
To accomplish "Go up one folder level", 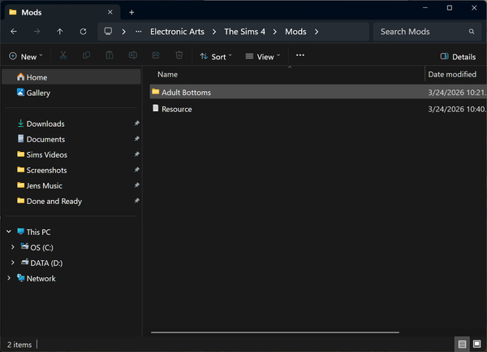I will pos(60,32).
